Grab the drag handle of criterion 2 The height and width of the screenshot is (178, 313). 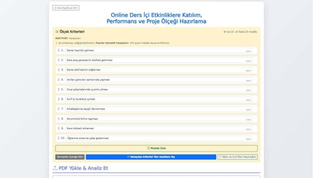(59, 60)
